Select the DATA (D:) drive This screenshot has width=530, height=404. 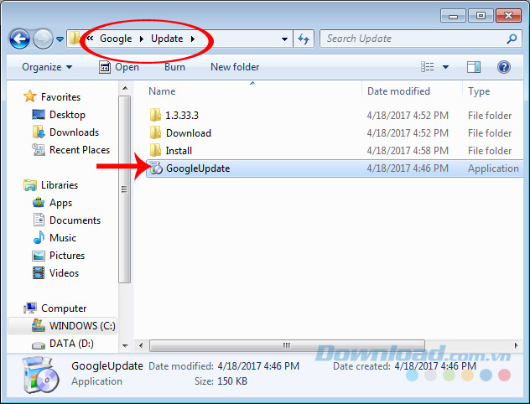pos(63,344)
